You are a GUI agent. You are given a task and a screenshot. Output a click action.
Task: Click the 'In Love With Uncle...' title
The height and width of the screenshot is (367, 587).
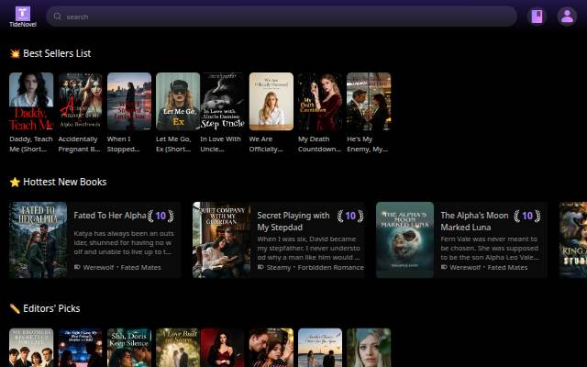220,144
